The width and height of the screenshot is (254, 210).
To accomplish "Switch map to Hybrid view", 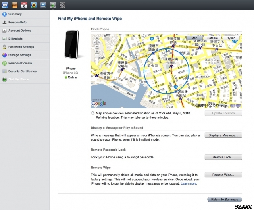I will (x=231, y=38).
